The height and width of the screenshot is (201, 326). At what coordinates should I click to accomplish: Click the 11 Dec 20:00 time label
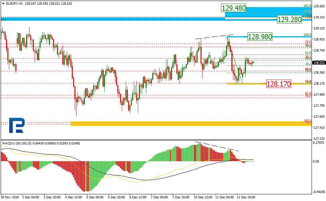[x=246, y=197]
